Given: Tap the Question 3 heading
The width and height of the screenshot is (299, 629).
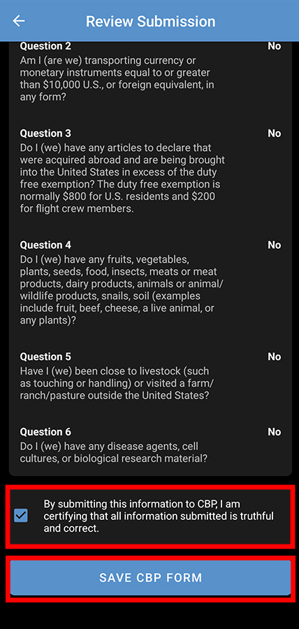Looking at the screenshot, I should click(45, 133).
